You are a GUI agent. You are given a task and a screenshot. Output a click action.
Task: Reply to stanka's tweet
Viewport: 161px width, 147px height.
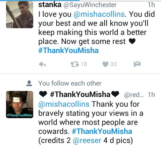coord(42,64)
